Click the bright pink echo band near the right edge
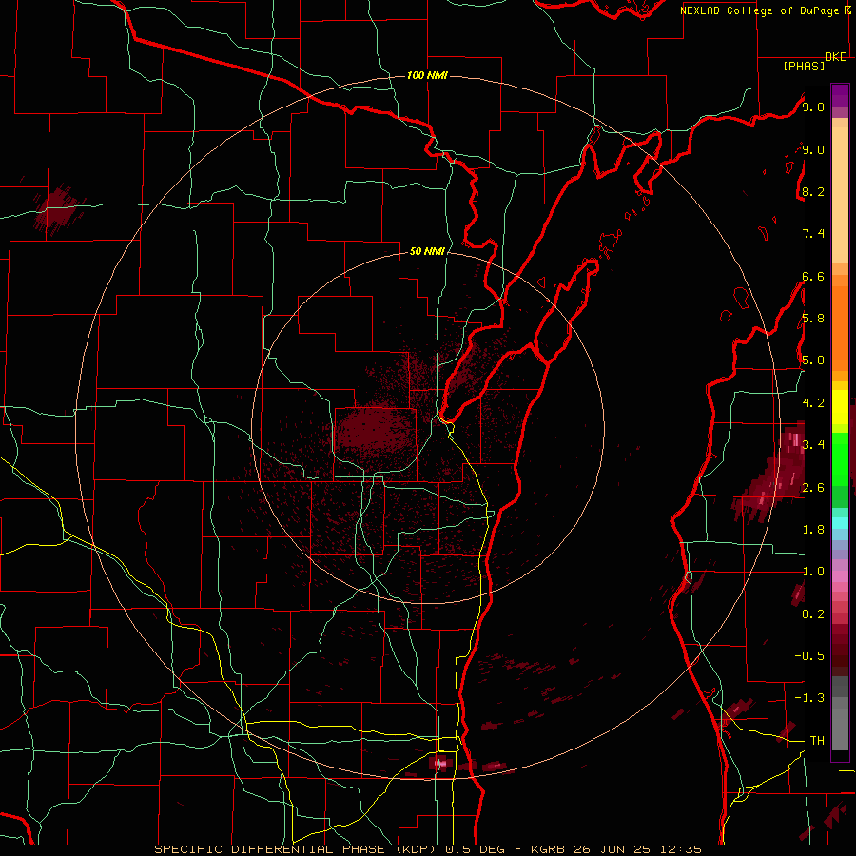Image resolution: width=856 pixels, height=856 pixels. (770, 475)
